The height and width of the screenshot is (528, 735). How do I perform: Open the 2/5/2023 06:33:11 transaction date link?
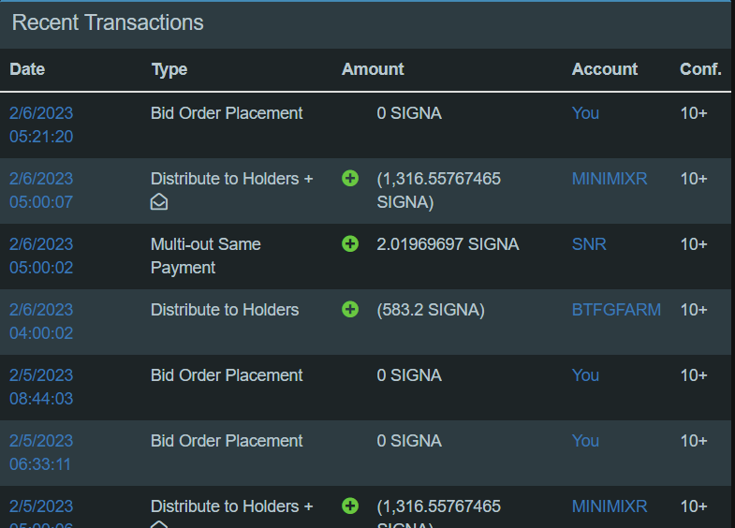click(x=41, y=453)
